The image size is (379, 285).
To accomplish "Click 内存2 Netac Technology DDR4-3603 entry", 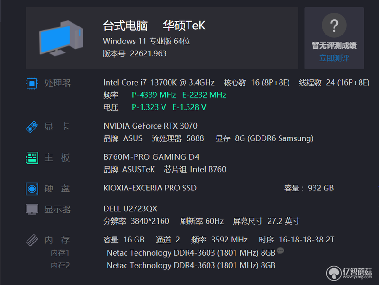I will point(191,266).
